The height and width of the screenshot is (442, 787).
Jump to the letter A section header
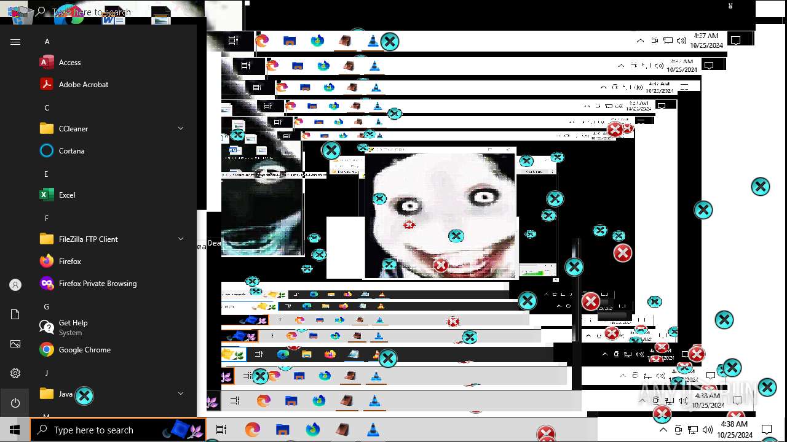pos(47,42)
